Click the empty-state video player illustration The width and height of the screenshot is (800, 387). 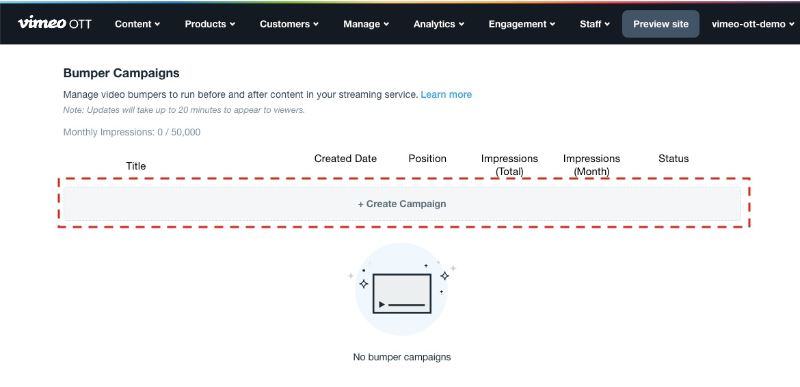402,293
